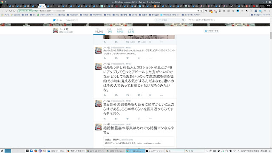The height and width of the screenshot is (153, 272).
Task: Expand the blog bookmarks folder
Action: tap(62, 15)
